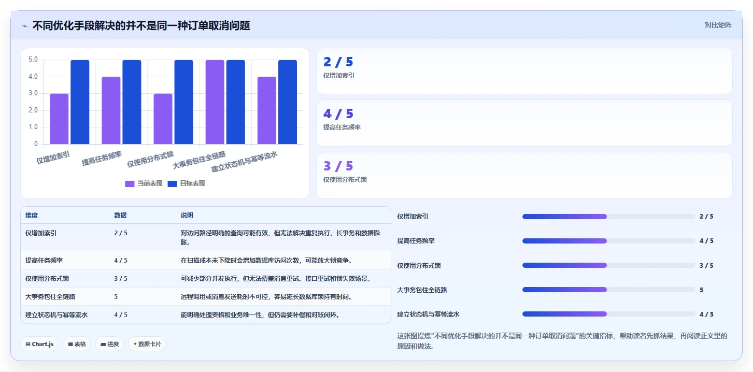Toggle the 当前表现 legend entry in the chart

click(x=144, y=183)
